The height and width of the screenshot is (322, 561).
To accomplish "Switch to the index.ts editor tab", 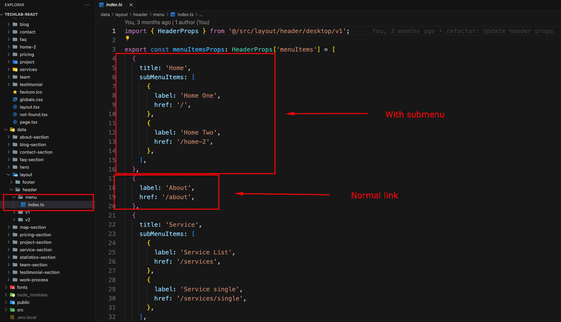I will coord(114,5).
